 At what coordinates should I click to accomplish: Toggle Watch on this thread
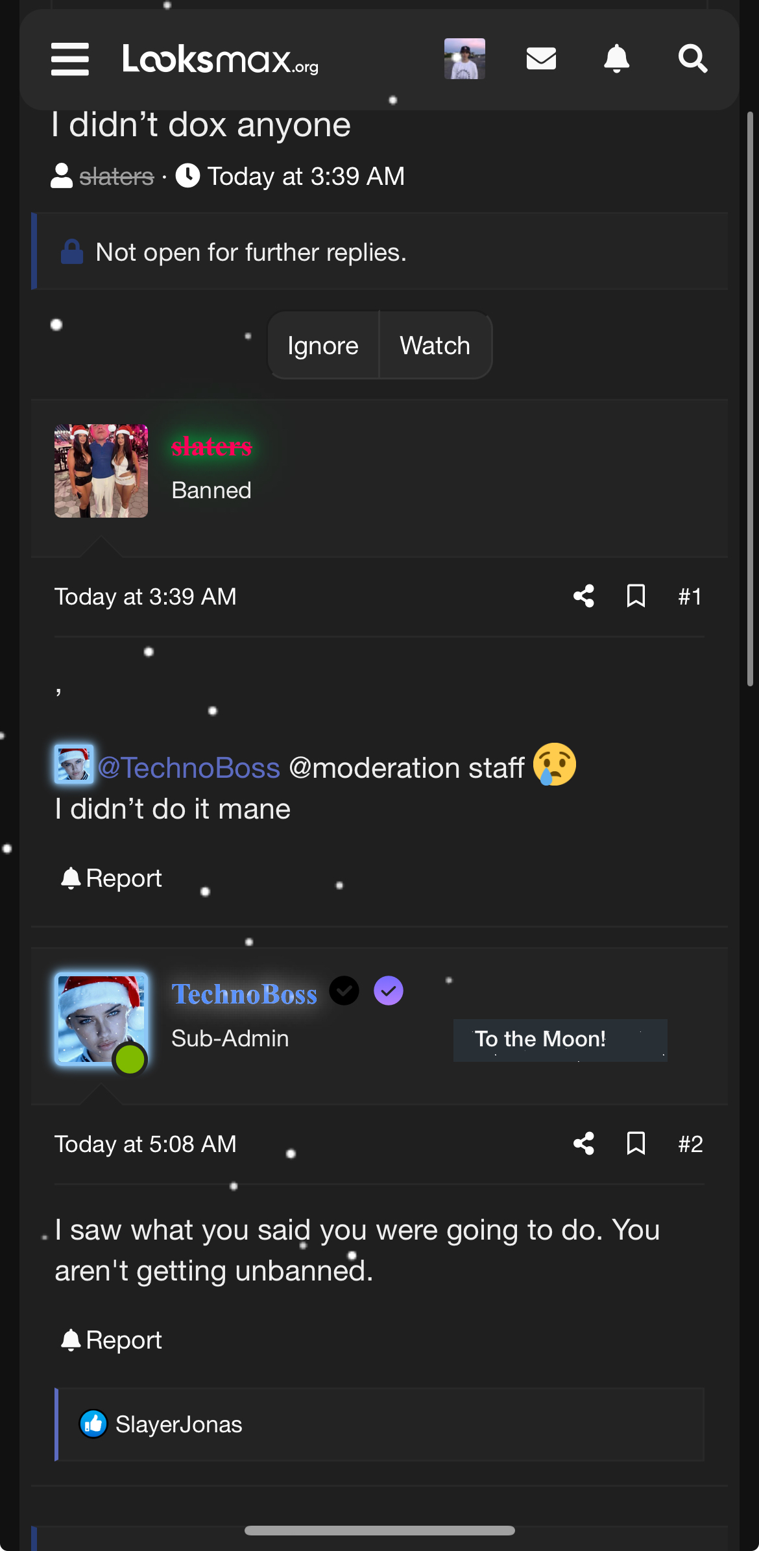click(435, 346)
